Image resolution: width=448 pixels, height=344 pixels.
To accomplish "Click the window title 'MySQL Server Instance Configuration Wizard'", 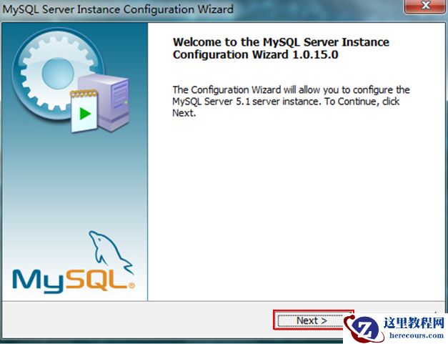I will point(118,9).
